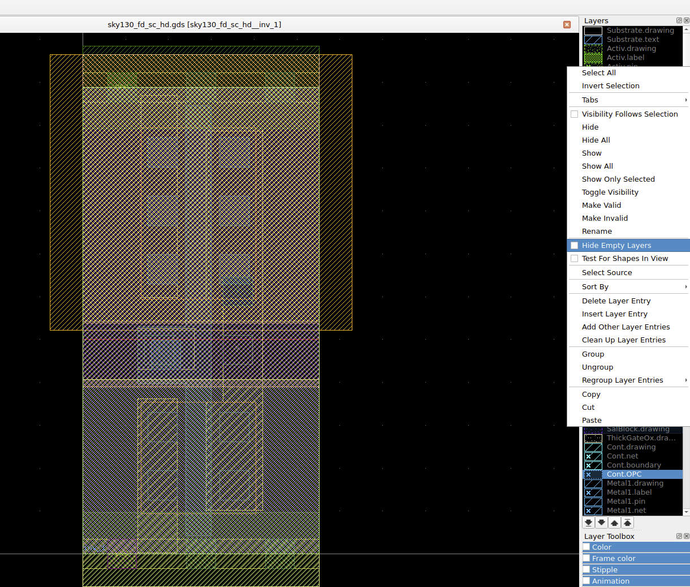Image resolution: width=690 pixels, height=587 pixels.
Task: Click the Activ.drawing layer color swatch
Action: [593, 49]
